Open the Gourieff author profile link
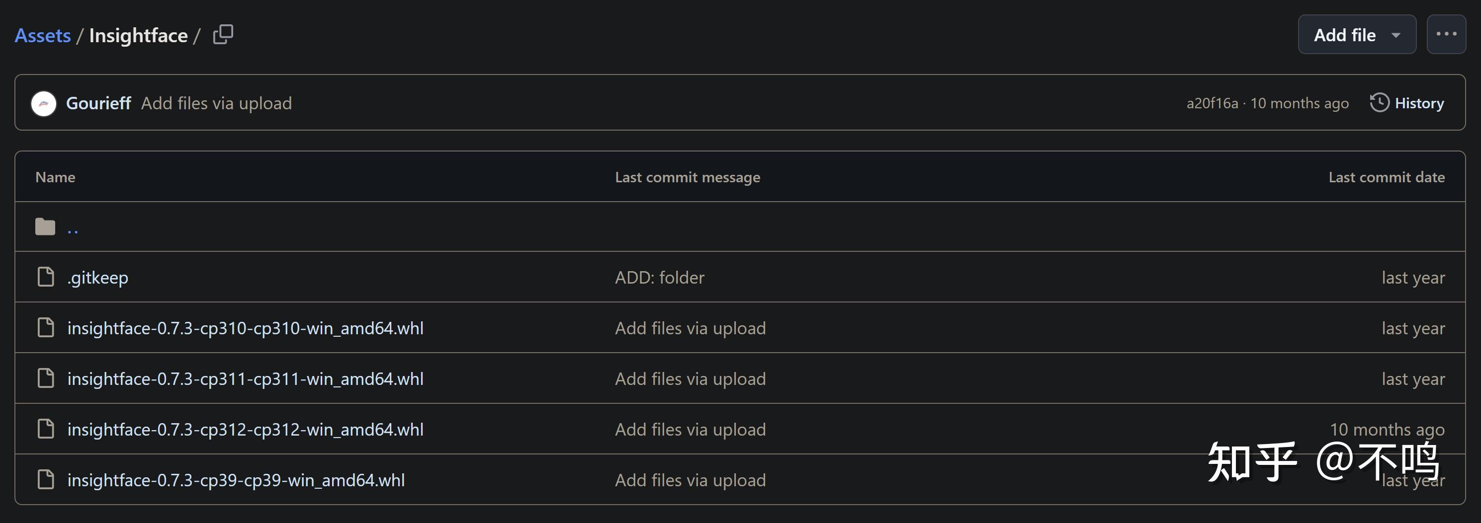1481x523 pixels. [x=98, y=103]
